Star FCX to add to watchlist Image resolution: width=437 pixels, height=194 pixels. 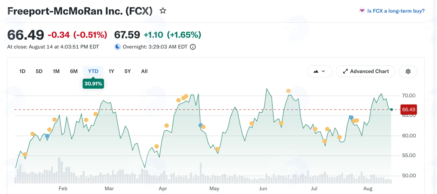pyautogui.click(x=163, y=11)
